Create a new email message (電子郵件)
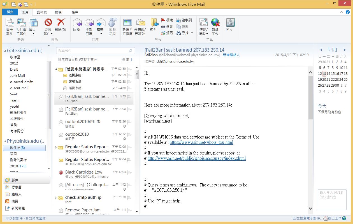Image resolution: width=353 pixels, height=224 pixels. (x=10, y=27)
